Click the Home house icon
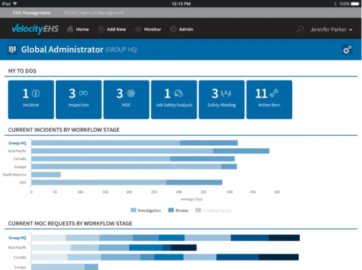Viewport: 362px width, 270px height. tap(70, 29)
